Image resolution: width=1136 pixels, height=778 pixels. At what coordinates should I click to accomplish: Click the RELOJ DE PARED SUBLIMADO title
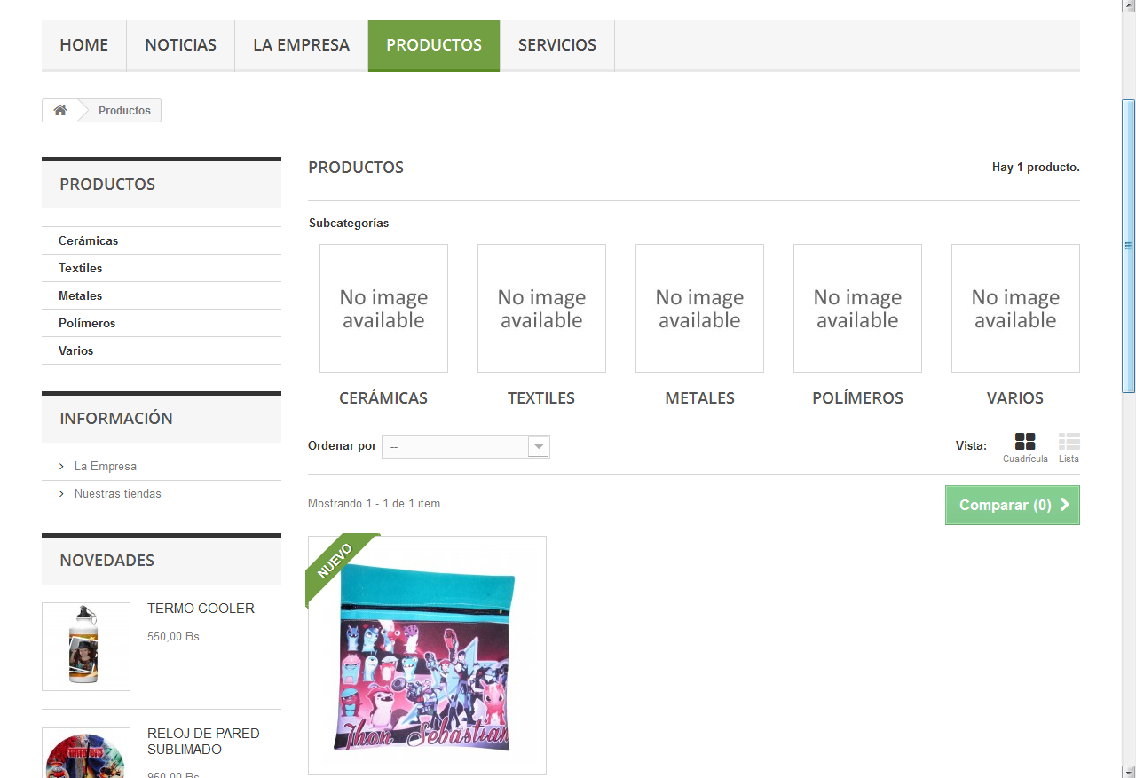point(203,742)
